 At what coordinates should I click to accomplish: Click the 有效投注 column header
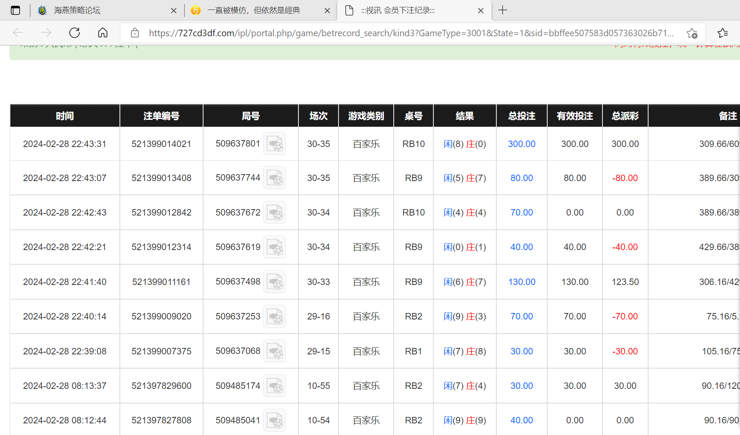575,116
